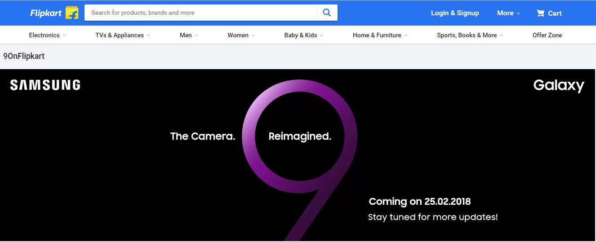Click the yellow Flipkart shopping bag icon
596x242 pixels.
[x=72, y=13]
